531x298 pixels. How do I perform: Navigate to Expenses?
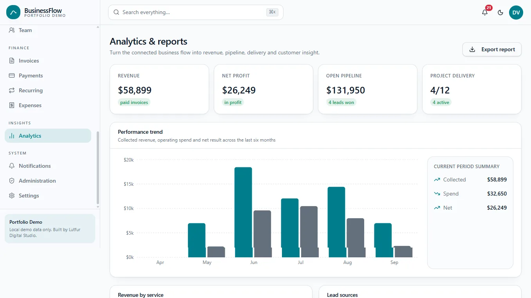coord(48,105)
